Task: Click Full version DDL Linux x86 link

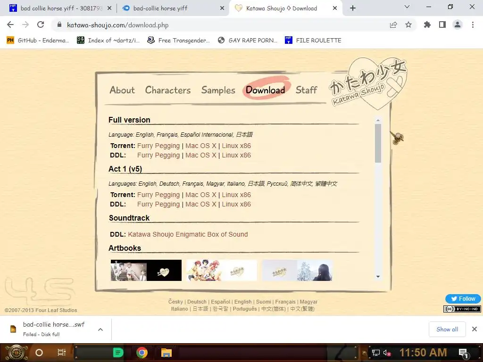Action: (x=236, y=155)
